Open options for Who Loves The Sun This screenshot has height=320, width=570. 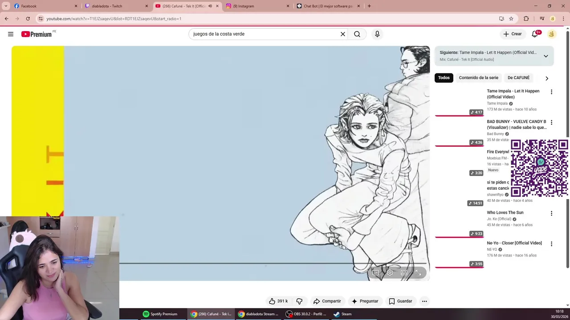pyautogui.click(x=551, y=213)
